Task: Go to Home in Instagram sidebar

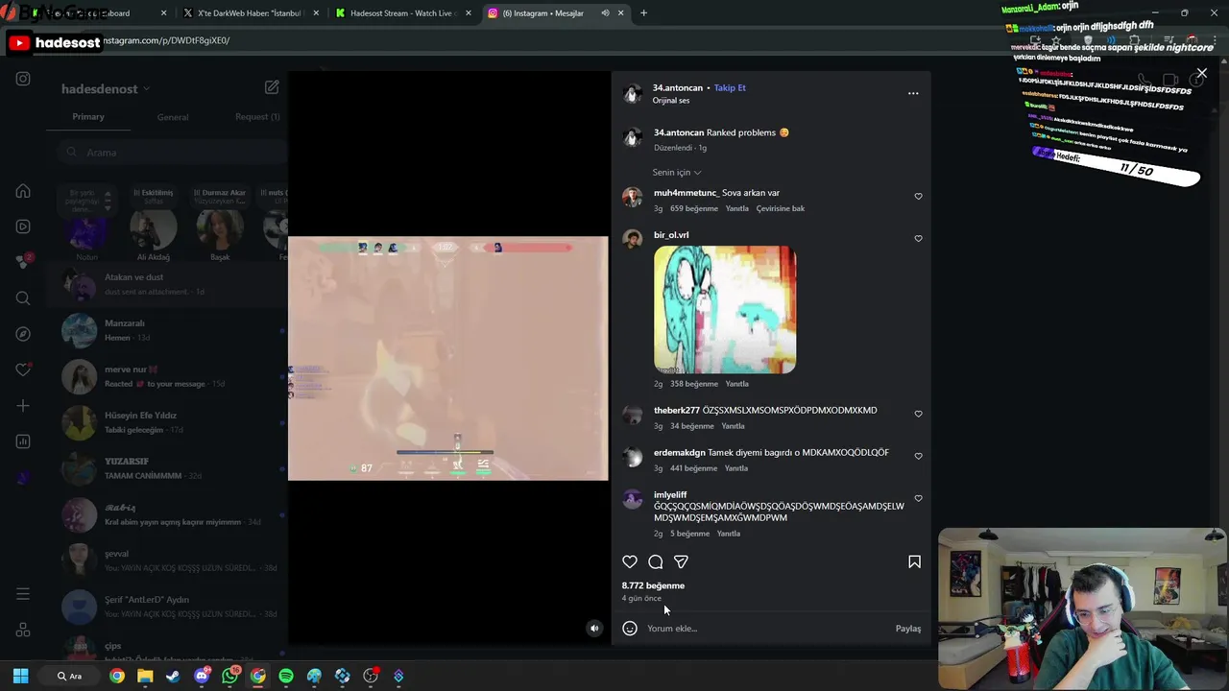Action: 23,191
